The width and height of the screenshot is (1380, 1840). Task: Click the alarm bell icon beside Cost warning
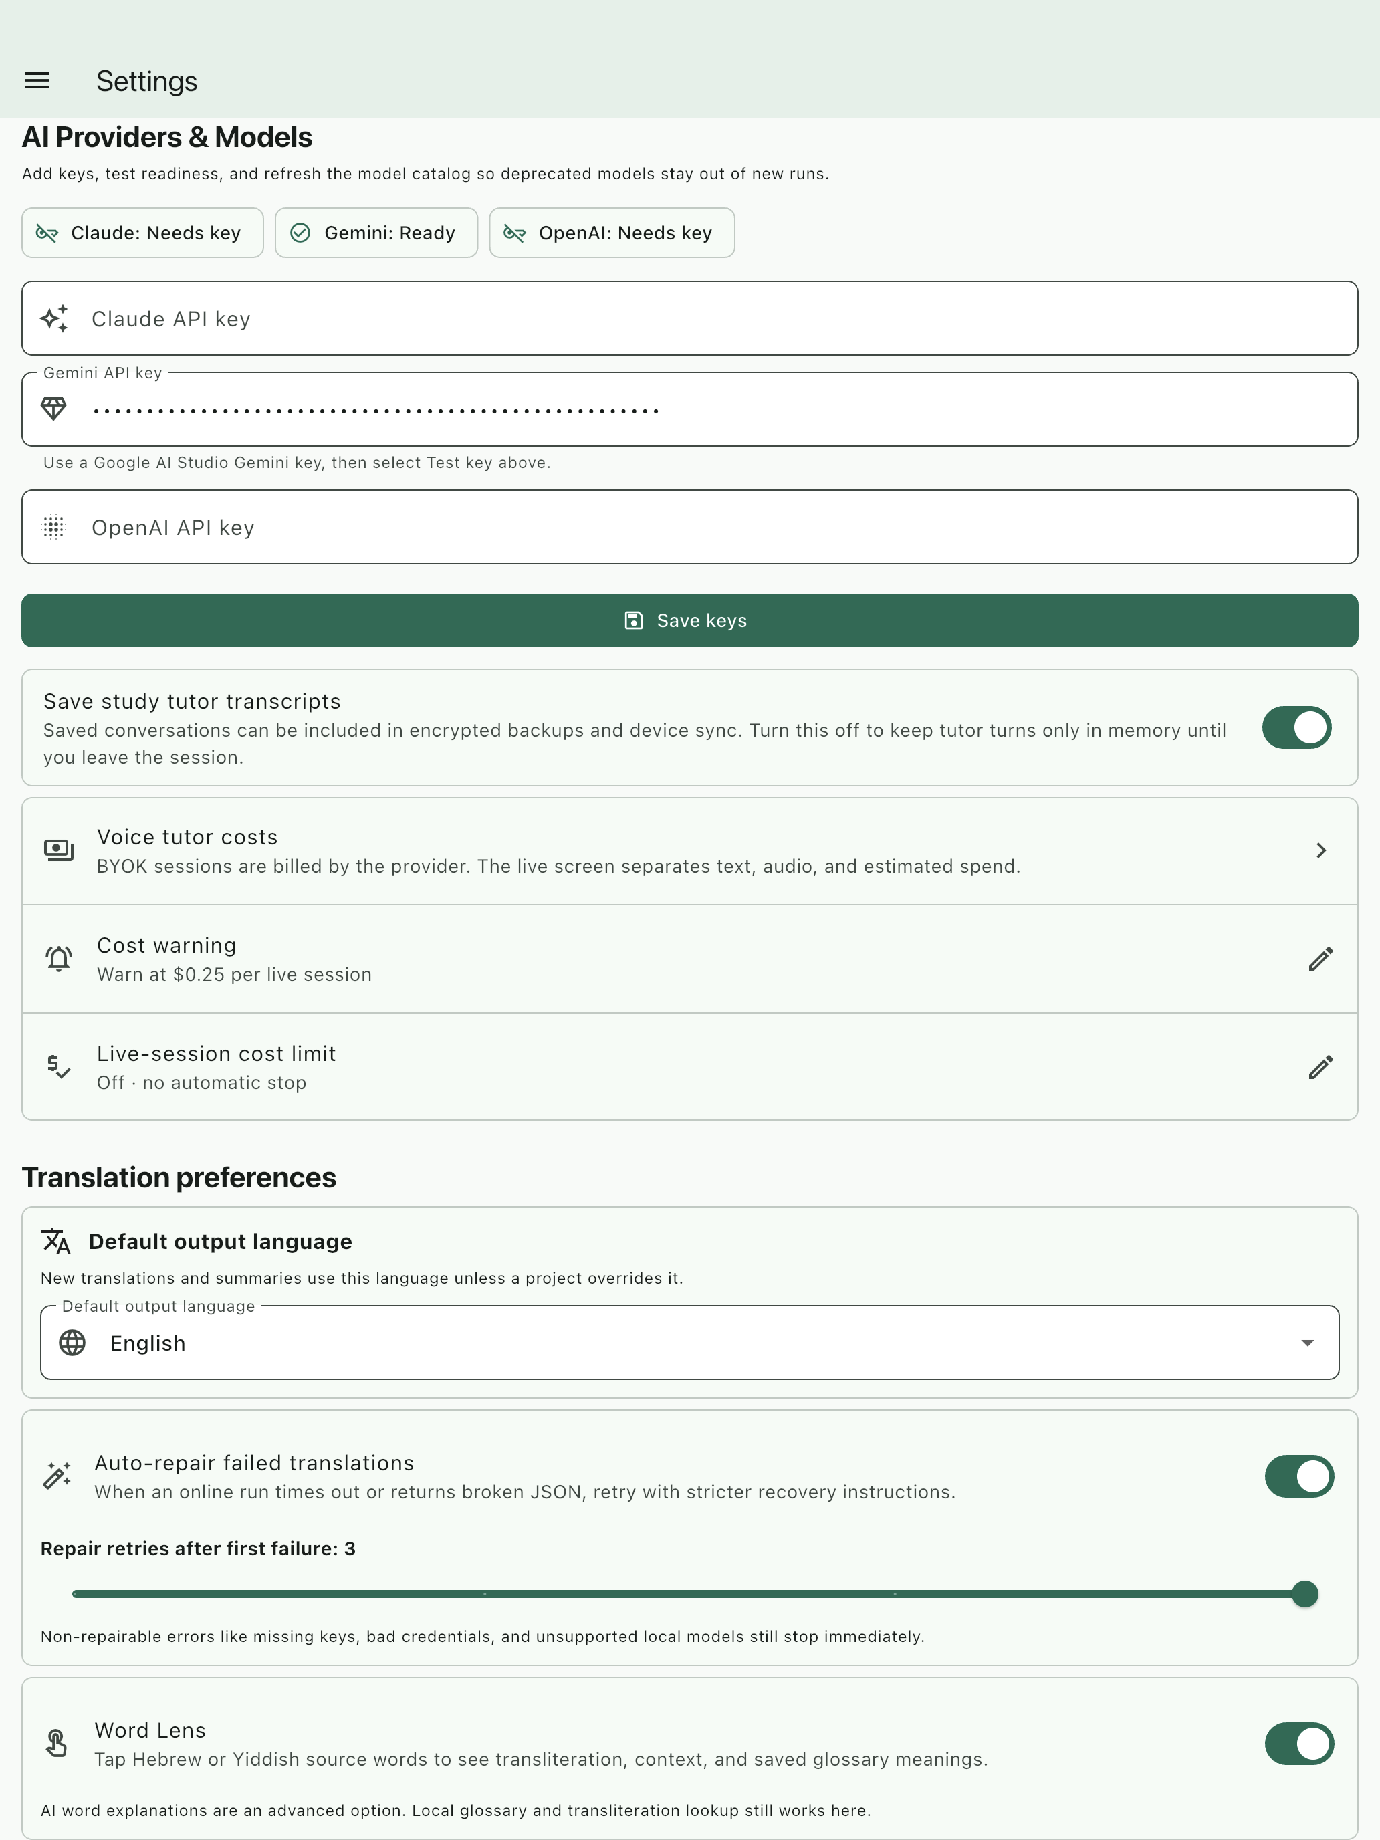(59, 958)
